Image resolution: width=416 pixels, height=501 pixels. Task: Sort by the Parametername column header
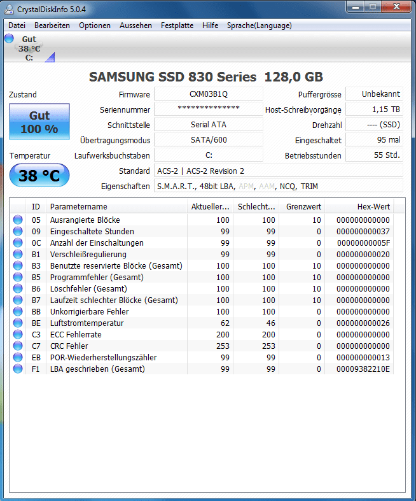[116, 207]
